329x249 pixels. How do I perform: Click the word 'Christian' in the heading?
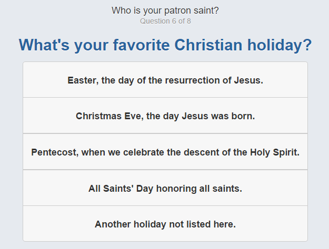coord(208,45)
